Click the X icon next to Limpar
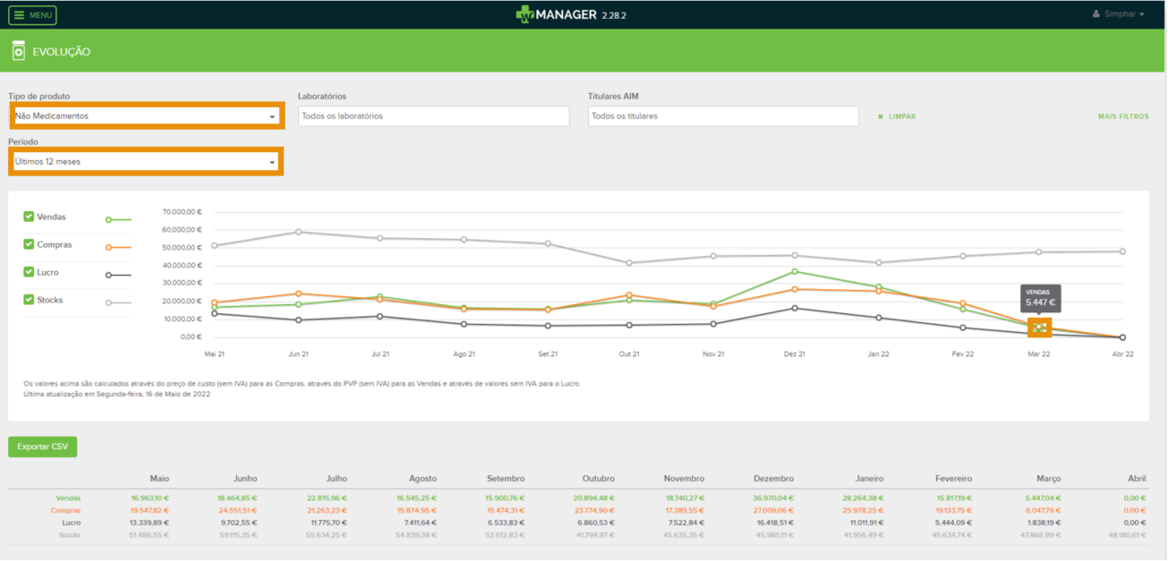This screenshot has width=1168, height=561. (881, 116)
